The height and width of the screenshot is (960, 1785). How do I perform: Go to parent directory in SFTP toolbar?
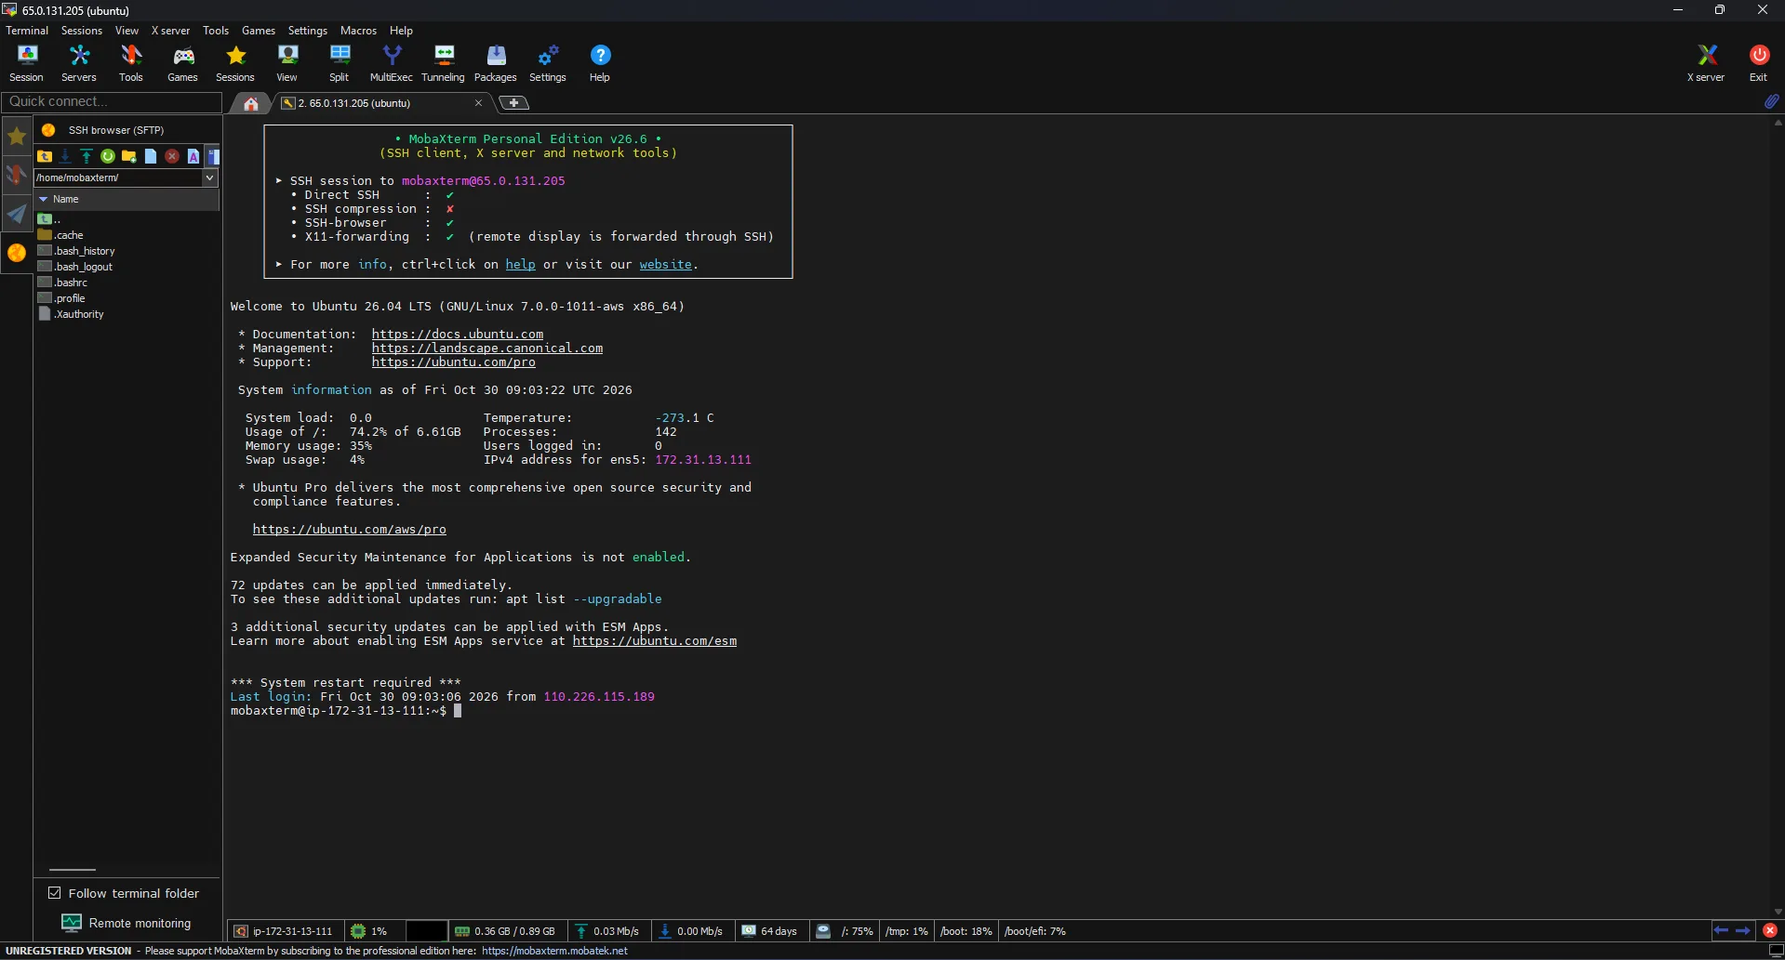click(x=45, y=156)
